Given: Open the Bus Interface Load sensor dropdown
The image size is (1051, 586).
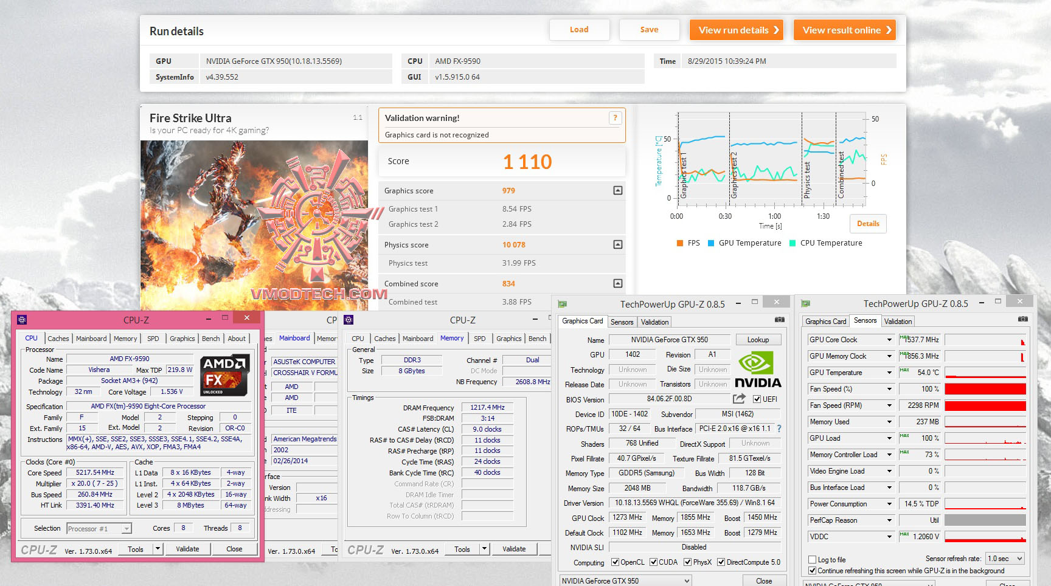Looking at the screenshot, I should pos(889,488).
